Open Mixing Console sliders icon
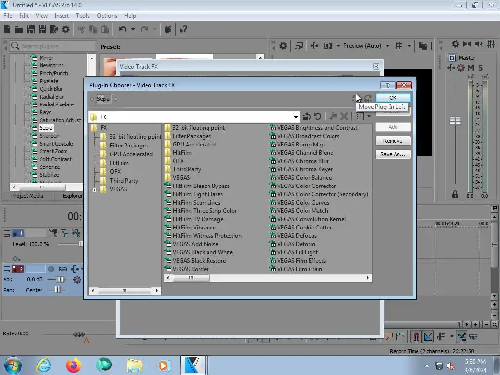500x375 pixels. [491, 44]
